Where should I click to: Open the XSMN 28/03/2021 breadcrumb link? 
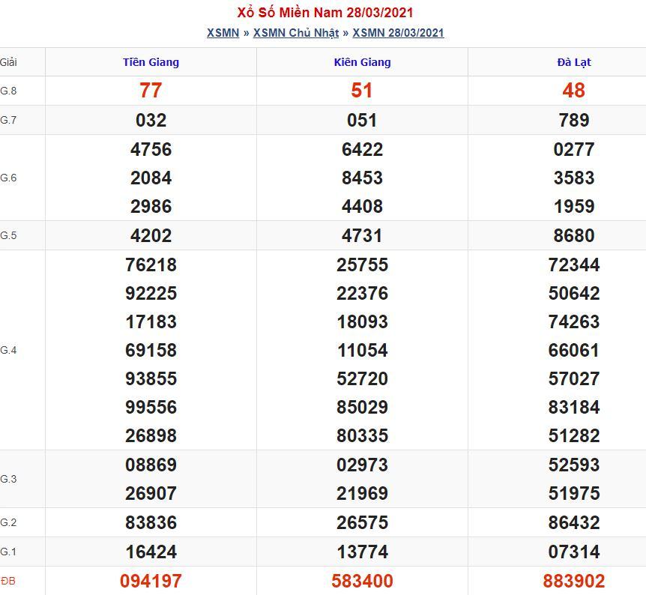pos(398,33)
